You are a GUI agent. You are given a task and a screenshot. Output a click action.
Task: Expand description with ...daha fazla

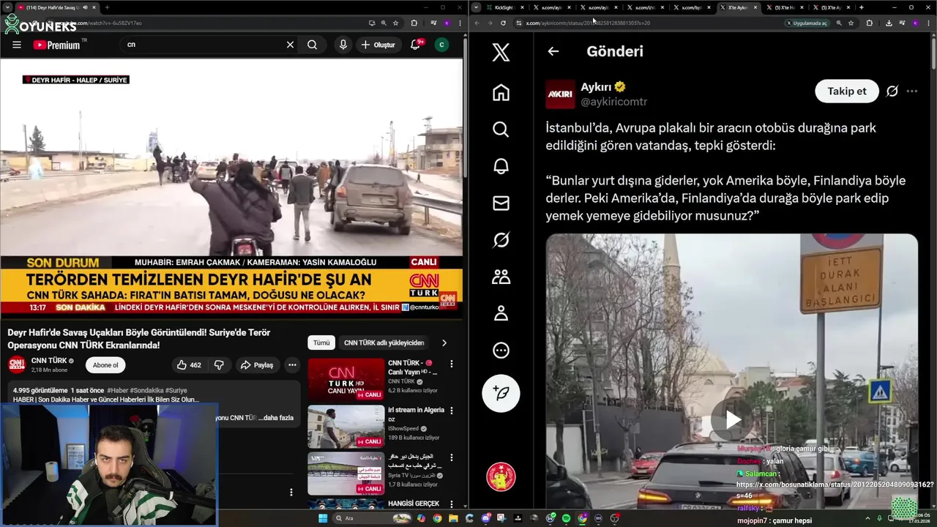tap(276, 418)
